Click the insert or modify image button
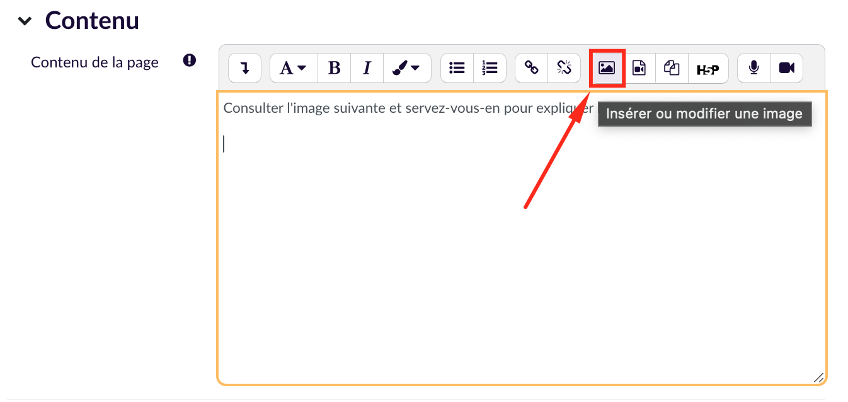The height and width of the screenshot is (402, 848). tap(607, 68)
